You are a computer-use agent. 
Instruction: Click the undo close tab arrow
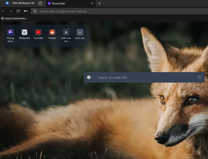(x=26, y=11)
